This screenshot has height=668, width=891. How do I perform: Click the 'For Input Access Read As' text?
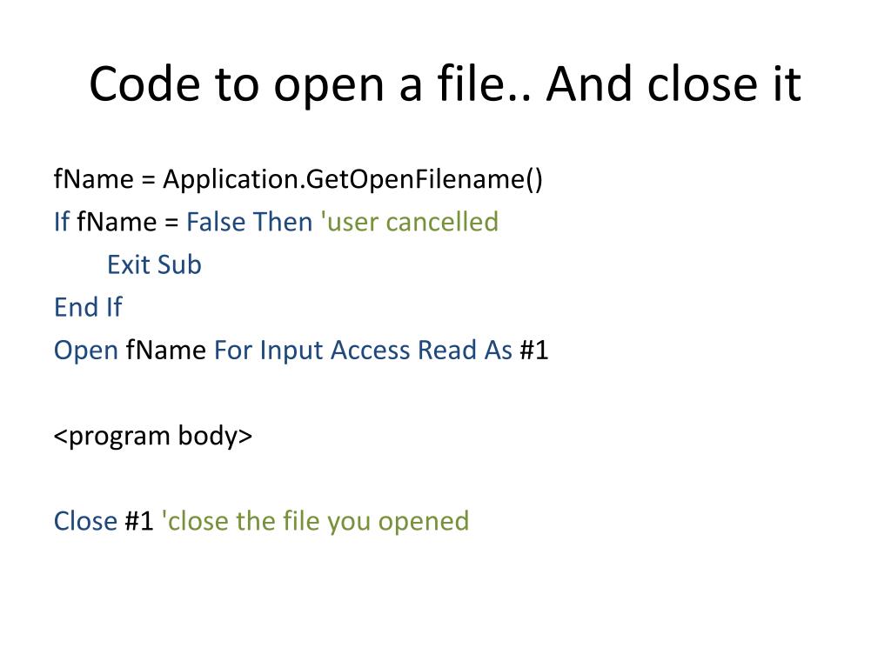coord(363,351)
